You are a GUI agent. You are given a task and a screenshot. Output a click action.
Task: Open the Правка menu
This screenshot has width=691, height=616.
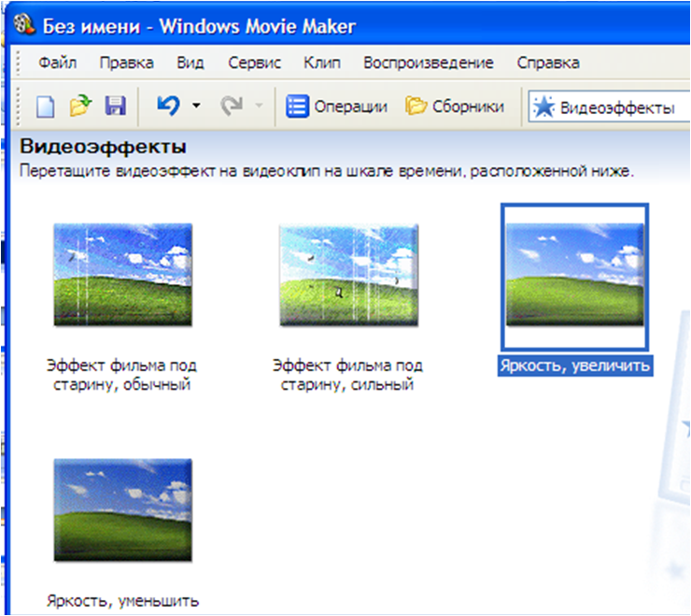pyautogui.click(x=126, y=63)
